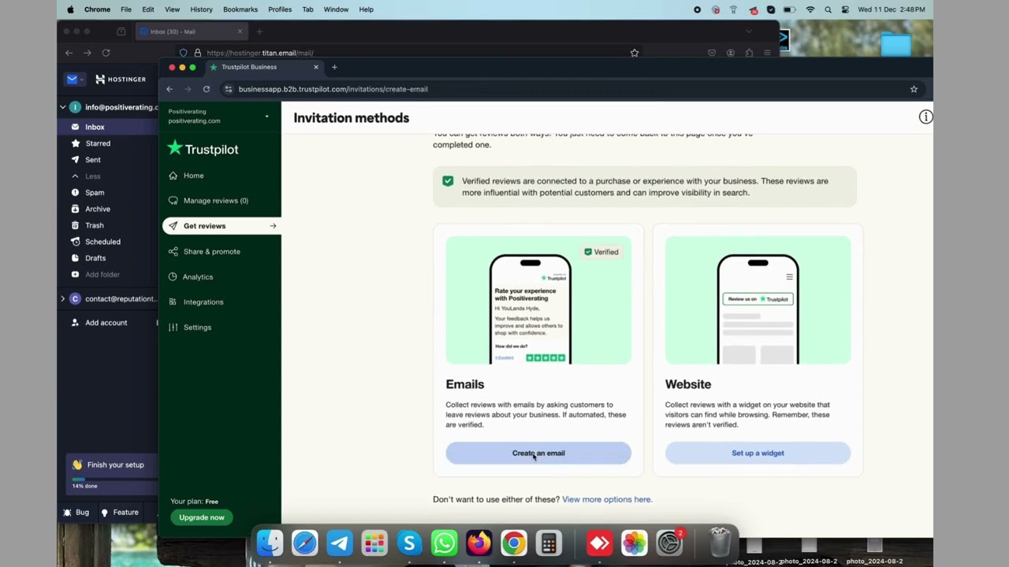Open Photos from the Dock
Image resolution: width=1009 pixels, height=567 pixels.
click(x=634, y=543)
